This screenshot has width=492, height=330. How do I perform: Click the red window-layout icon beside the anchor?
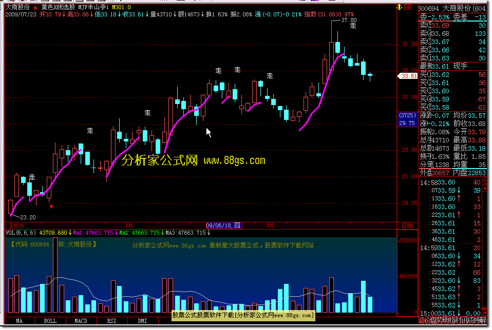[x=408, y=7]
